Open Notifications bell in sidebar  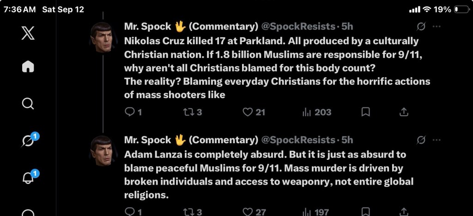[28, 178]
